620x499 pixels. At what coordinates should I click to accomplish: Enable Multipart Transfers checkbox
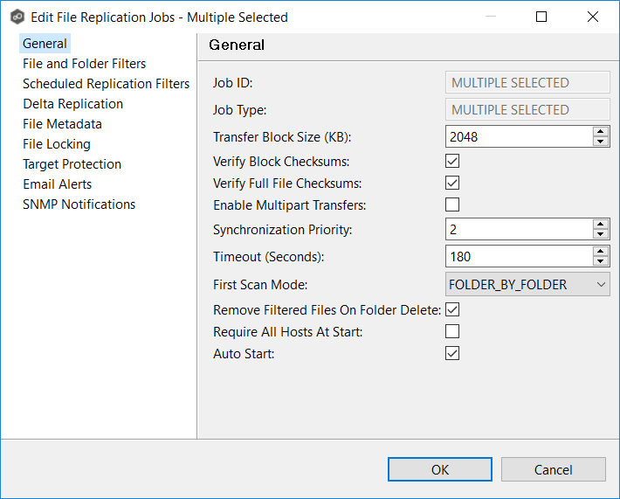click(x=452, y=204)
